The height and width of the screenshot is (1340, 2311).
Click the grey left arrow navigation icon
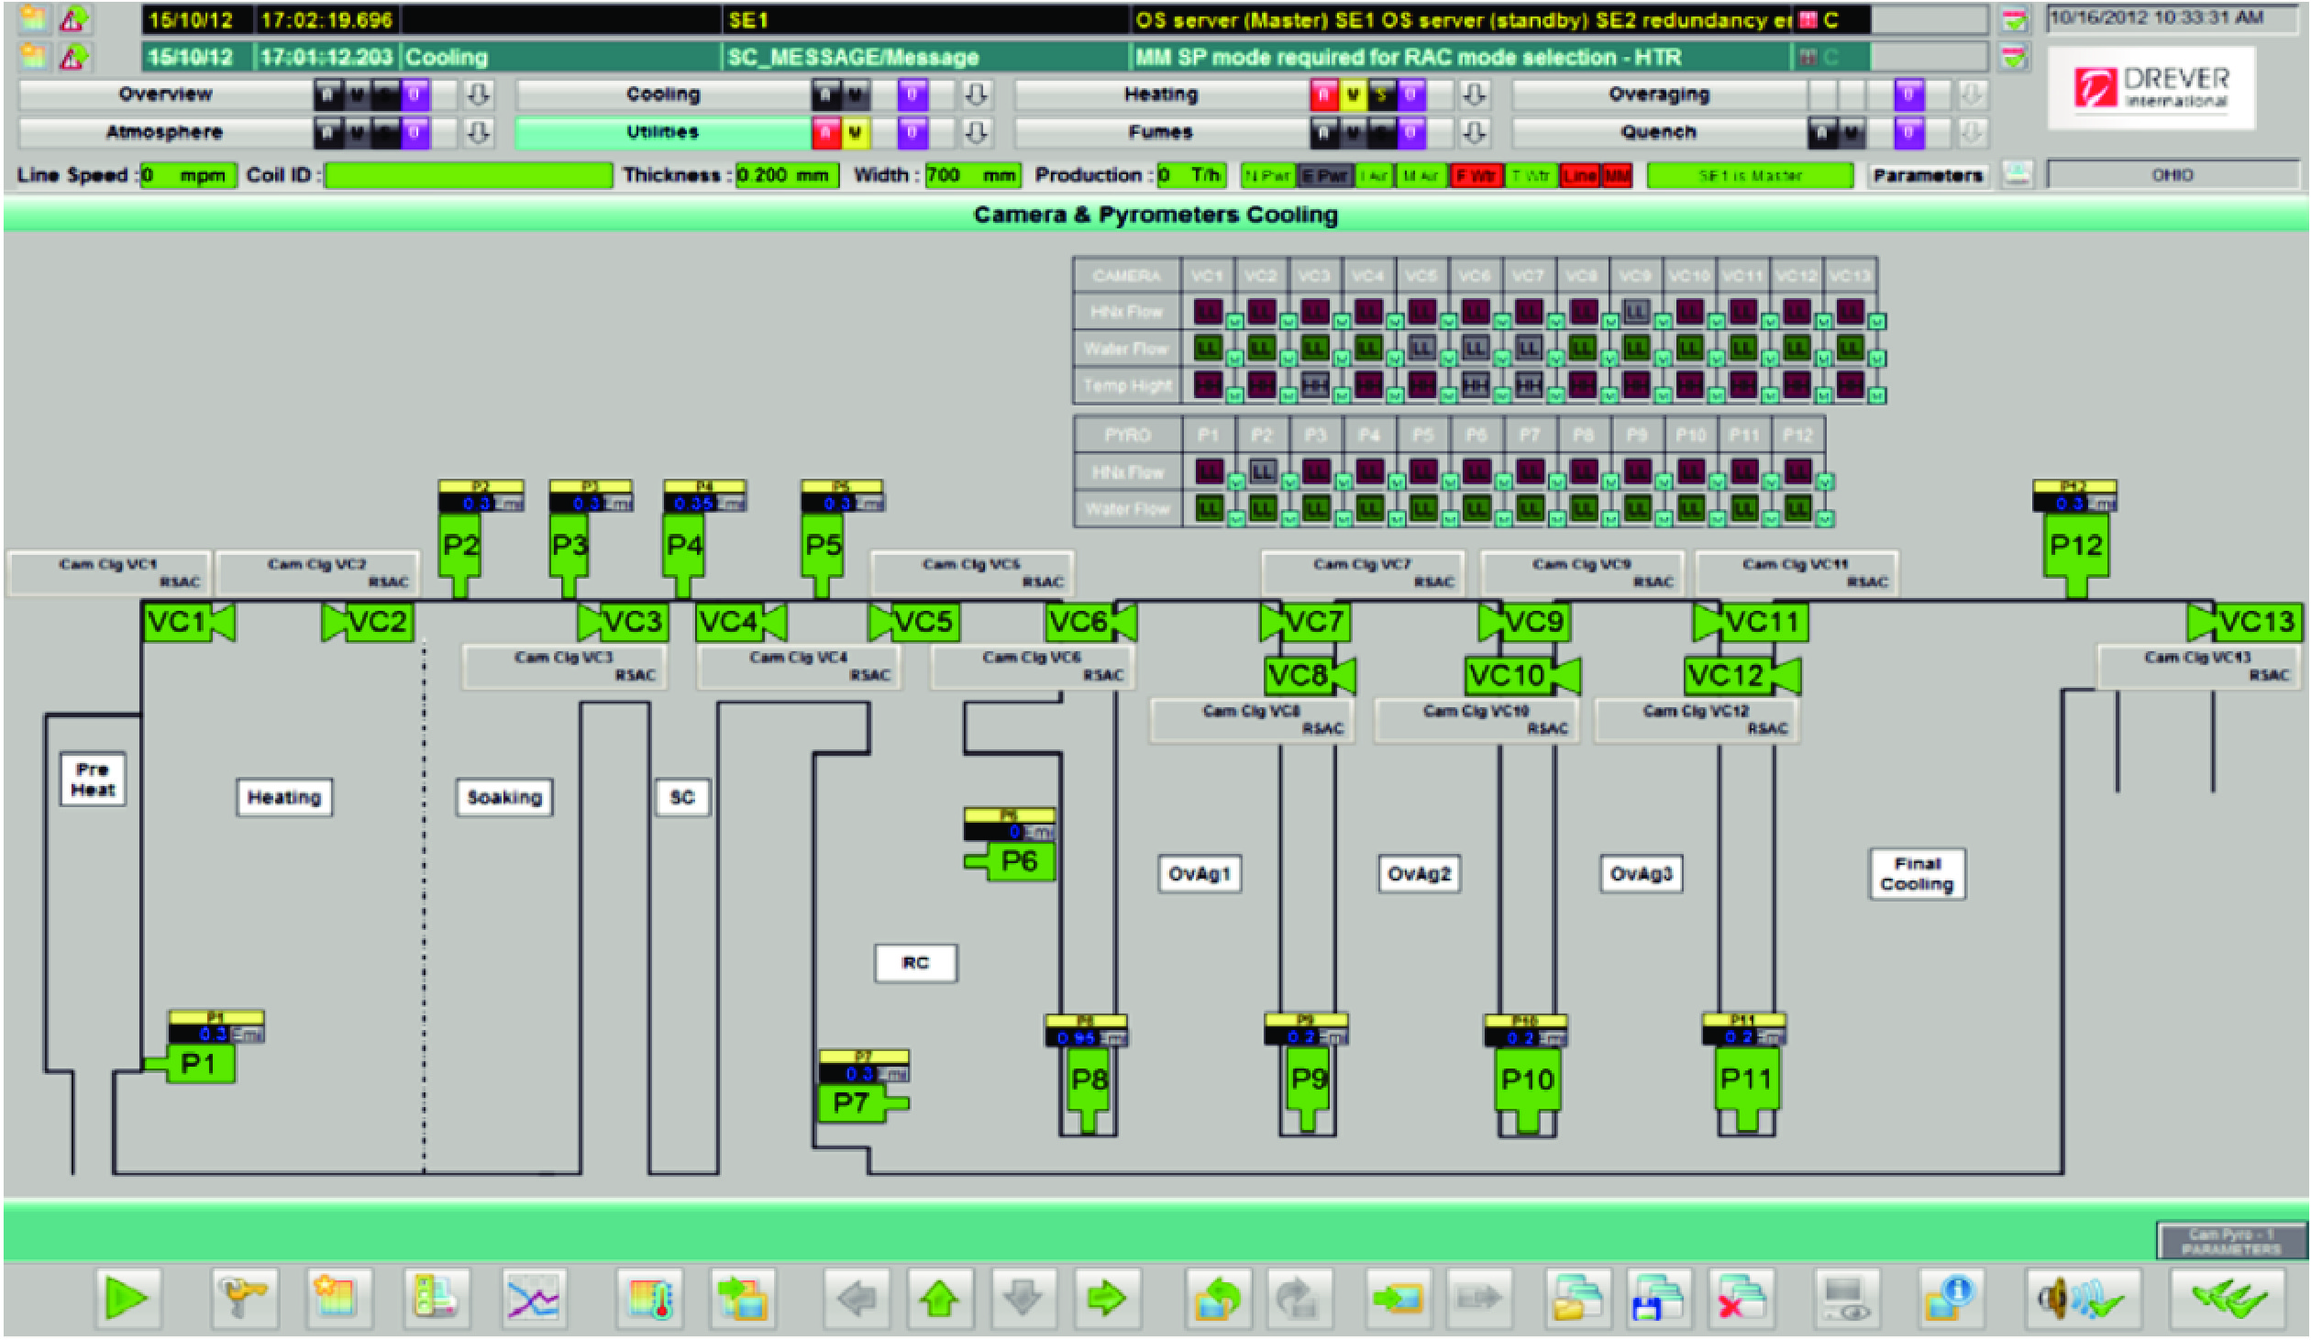click(x=856, y=1298)
